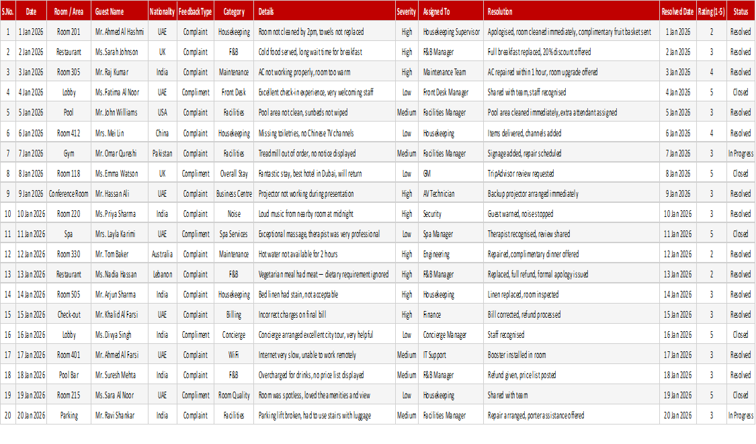The image size is (756, 444).
Task: Click the 'Spa Manager' cell
Action: (x=451, y=234)
